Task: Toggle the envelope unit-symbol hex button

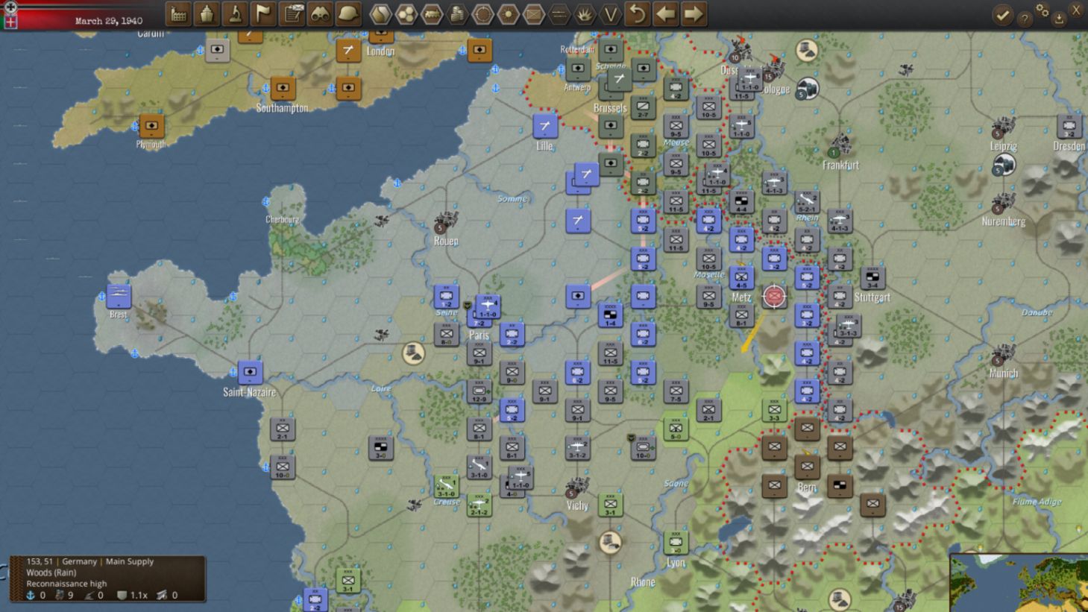Action: pos(534,14)
